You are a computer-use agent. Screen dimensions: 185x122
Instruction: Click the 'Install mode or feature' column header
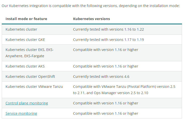click(x=26, y=19)
